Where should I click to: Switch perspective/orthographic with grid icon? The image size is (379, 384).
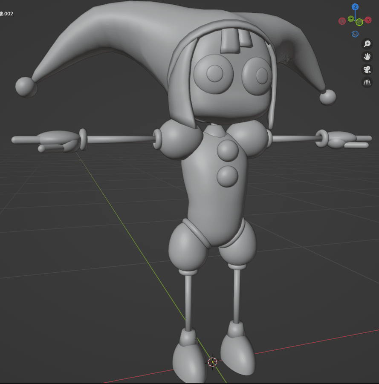pos(367,82)
